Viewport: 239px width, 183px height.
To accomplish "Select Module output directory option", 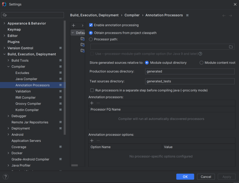I will click(147, 63).
